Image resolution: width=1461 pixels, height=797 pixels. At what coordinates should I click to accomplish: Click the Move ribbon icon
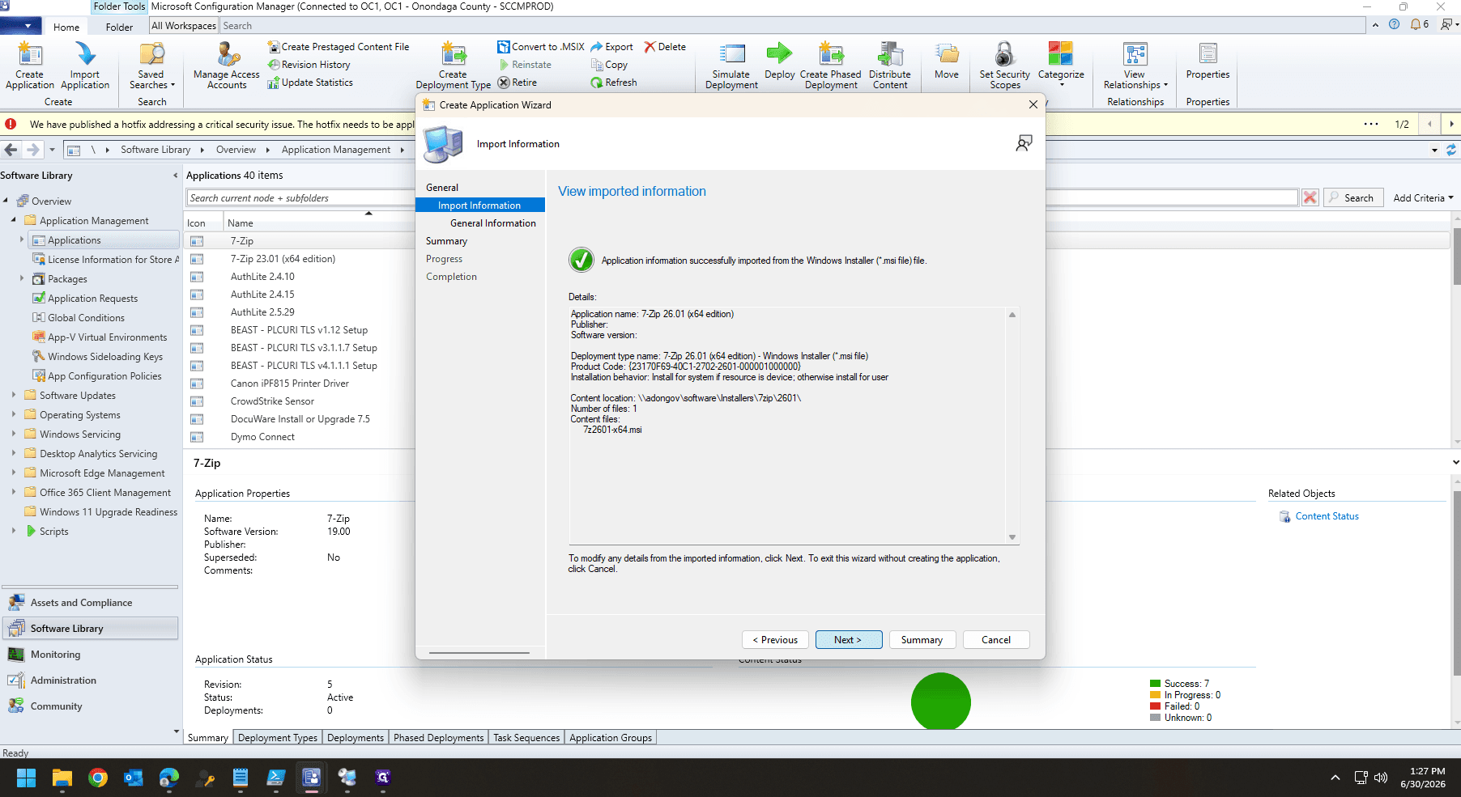947,61
